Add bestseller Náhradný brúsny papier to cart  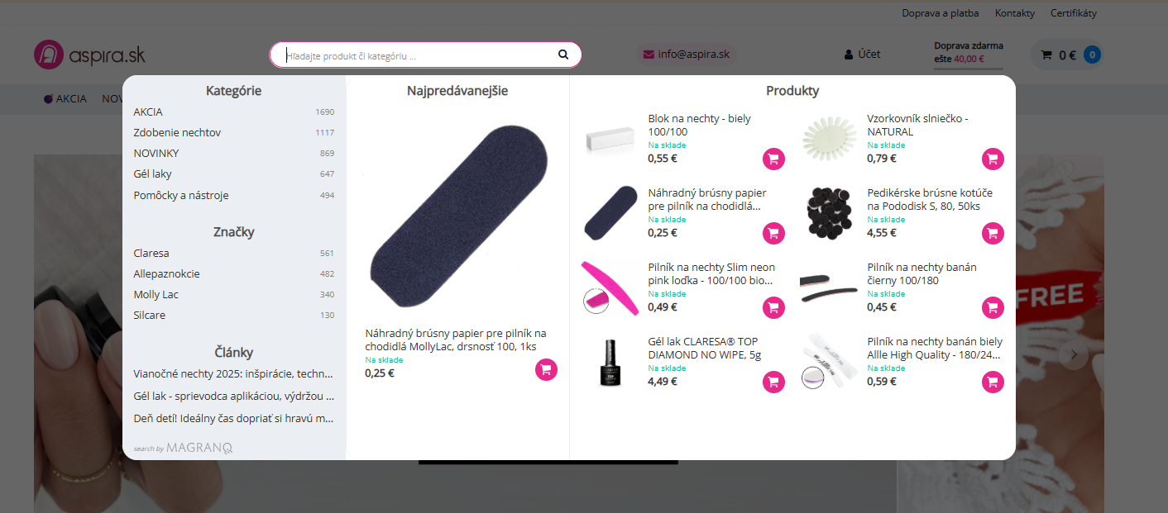[x=546, y=369]
